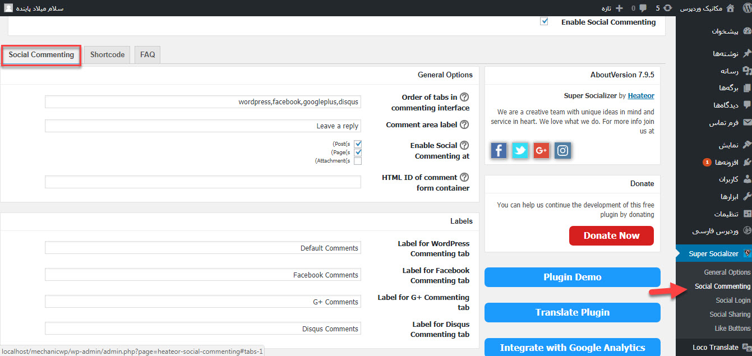
Task: Toggle Enable Social Commenting checkbox
Action: (544, 21)
